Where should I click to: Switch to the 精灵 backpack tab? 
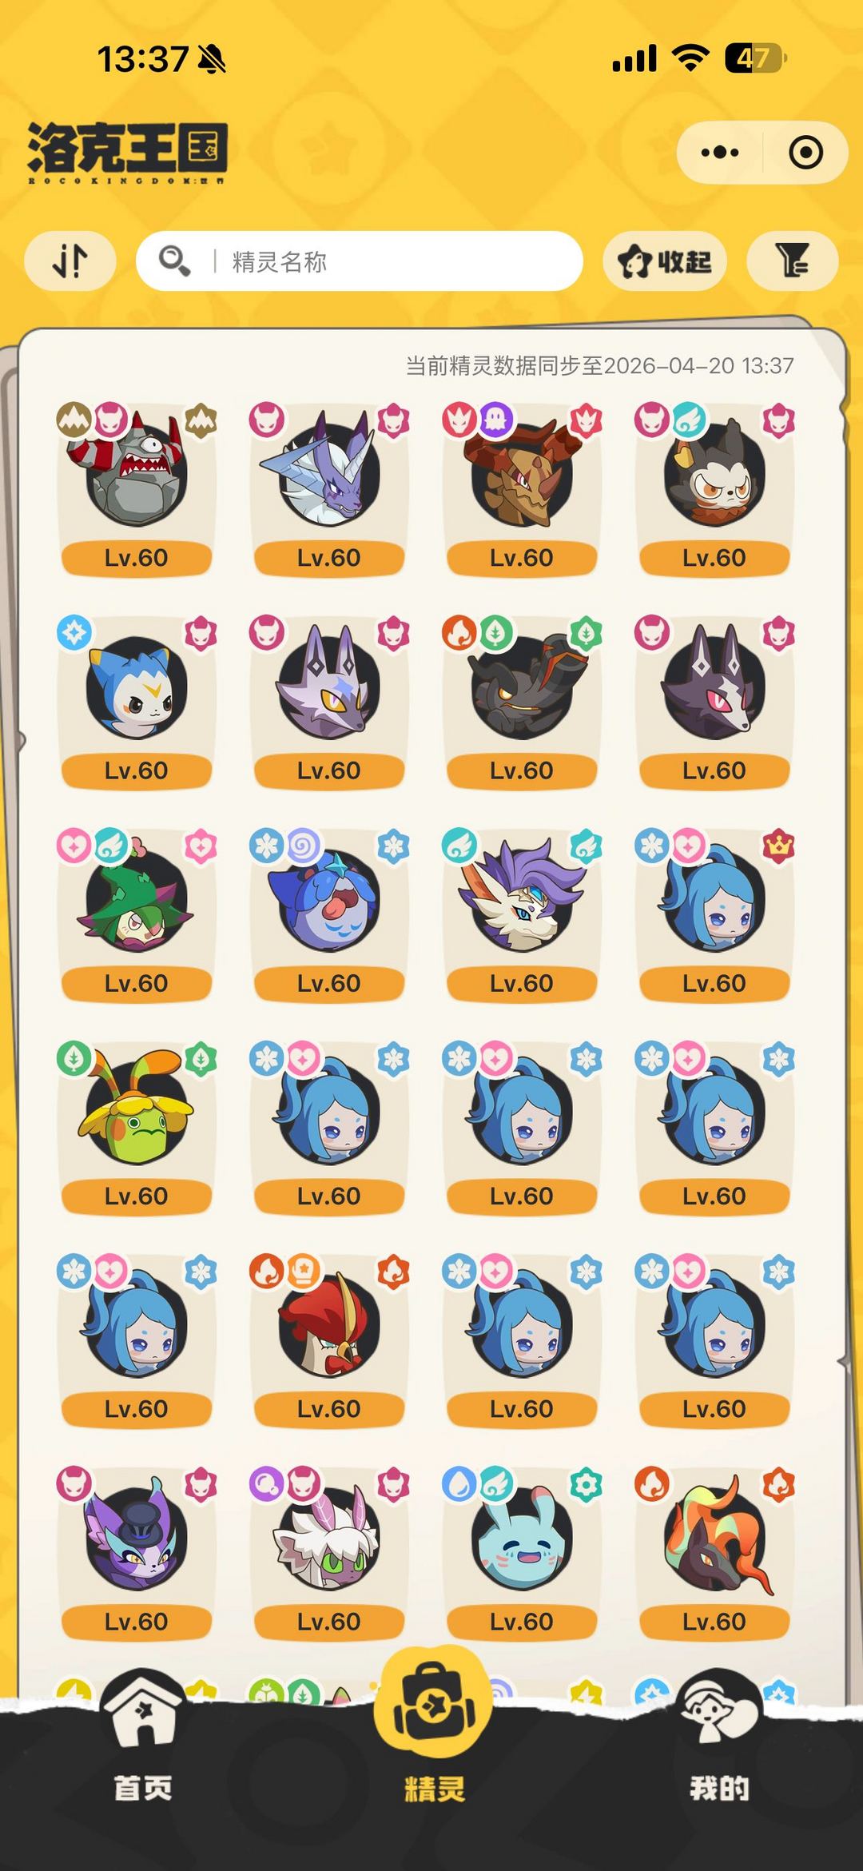click(x=432, y=1730)
